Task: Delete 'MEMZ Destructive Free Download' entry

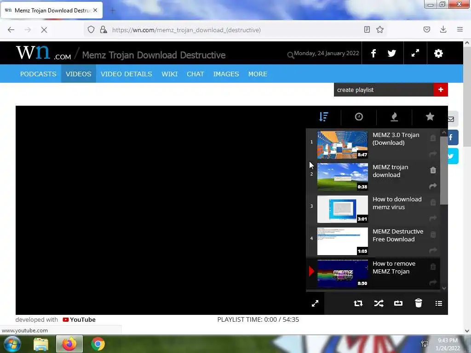Action: point(433,234)
